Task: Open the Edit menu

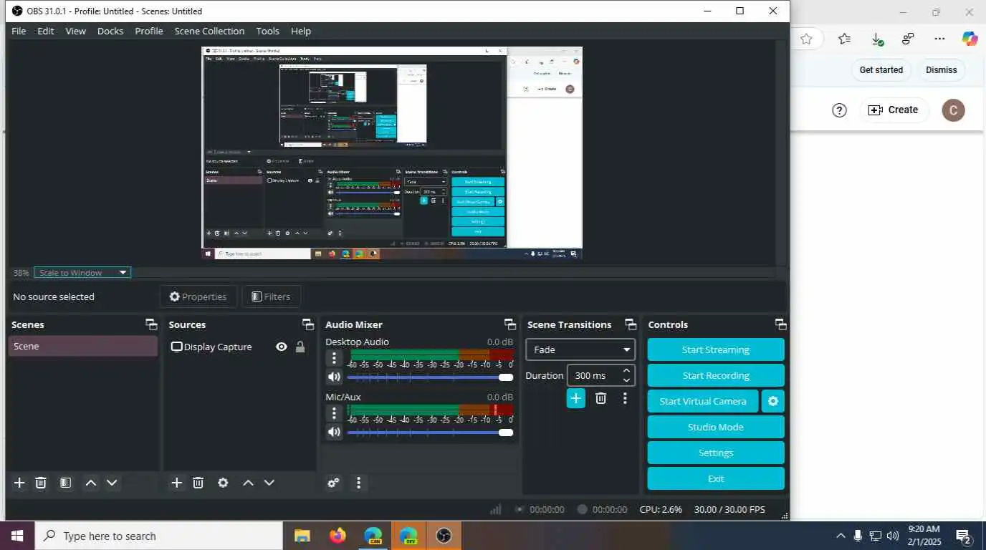Action: pyautogui.click(x=46, y=31)
